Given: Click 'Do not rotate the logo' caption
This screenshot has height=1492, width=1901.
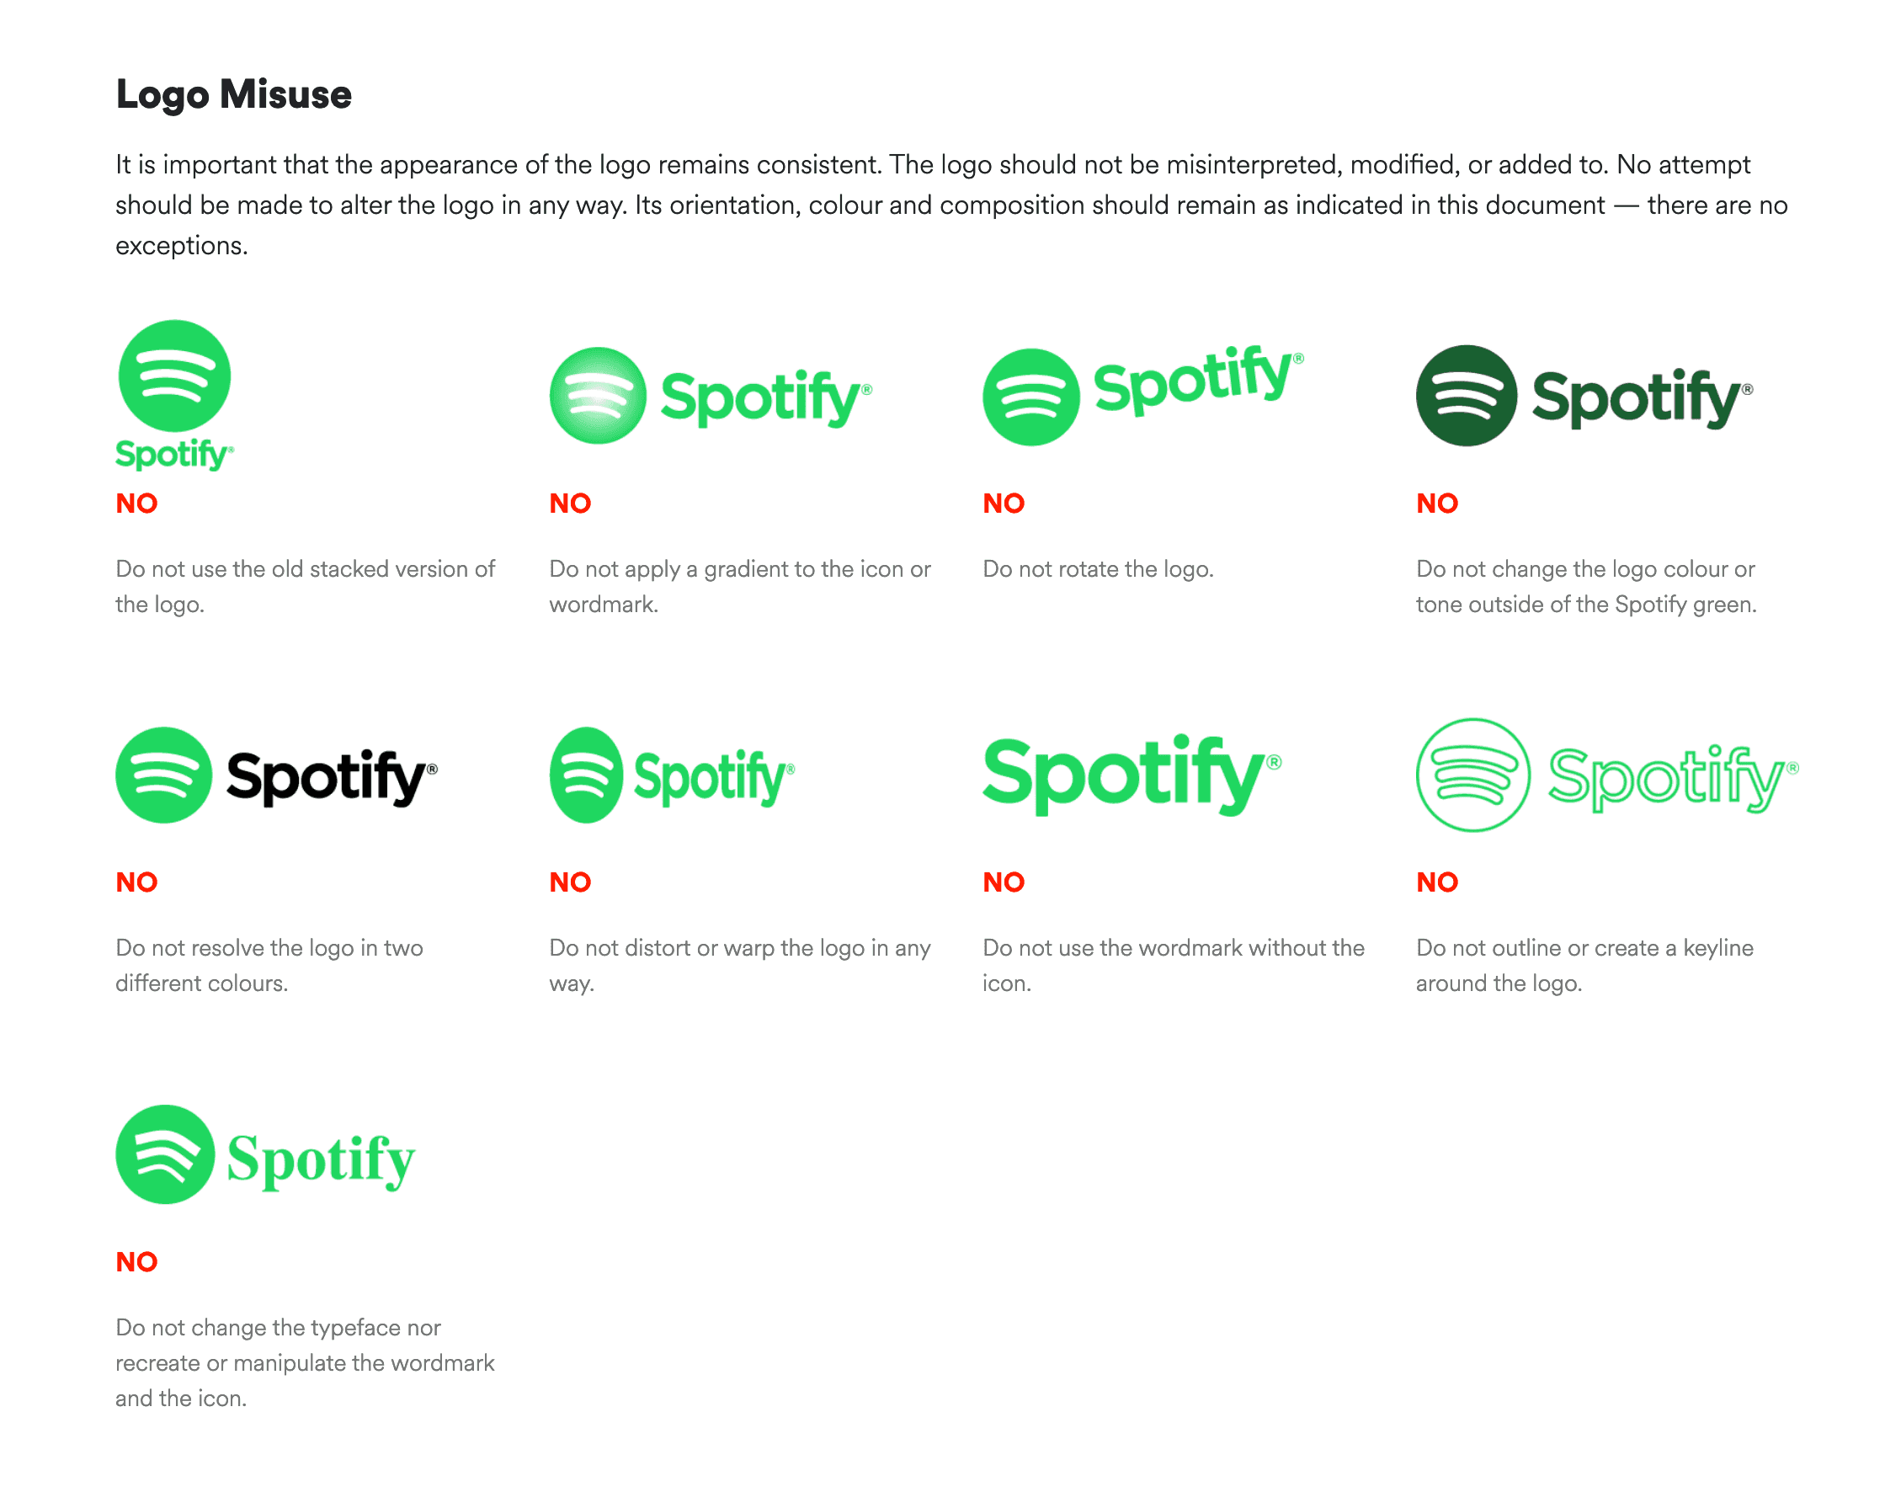Looking at the screenshot, I should coord(1098,568).
